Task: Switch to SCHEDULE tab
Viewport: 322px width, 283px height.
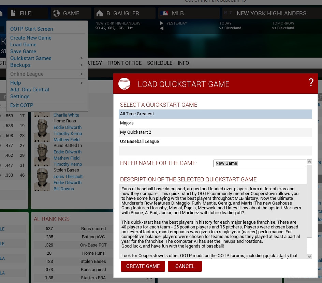Action: pyautogui.click(x=160, y=63)
